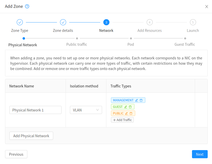Edit the MANAGEMENT traffic label via pencil icon
This screenshot has width=212, height=164.
pos(137,100)
